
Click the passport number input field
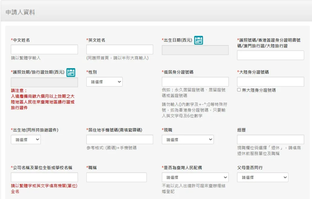(271, 55)
